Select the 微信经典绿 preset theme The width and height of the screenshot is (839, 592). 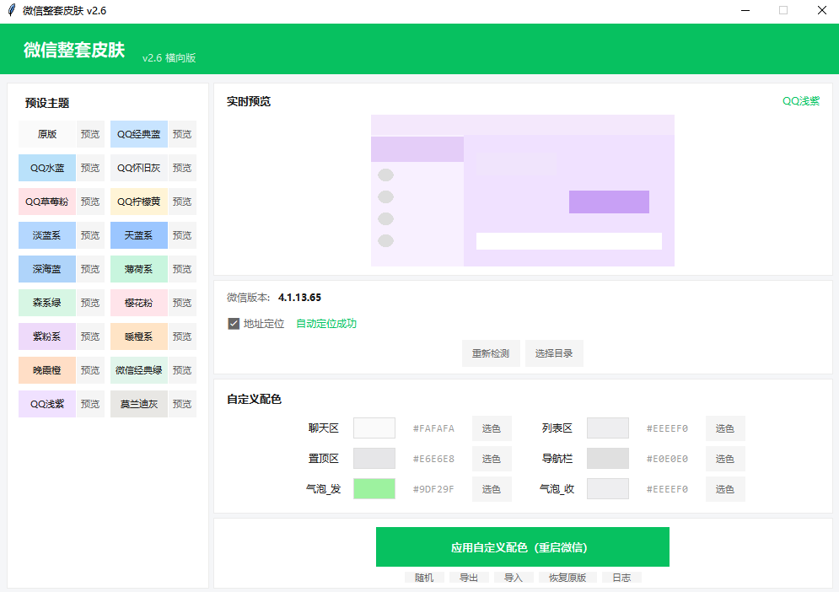point(139,370)
